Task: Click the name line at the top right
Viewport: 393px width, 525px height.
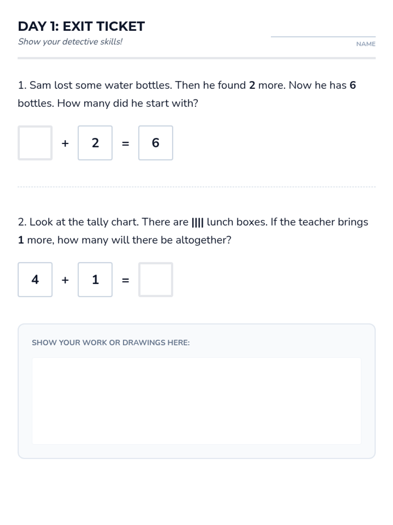Action: tap(323, 35)
